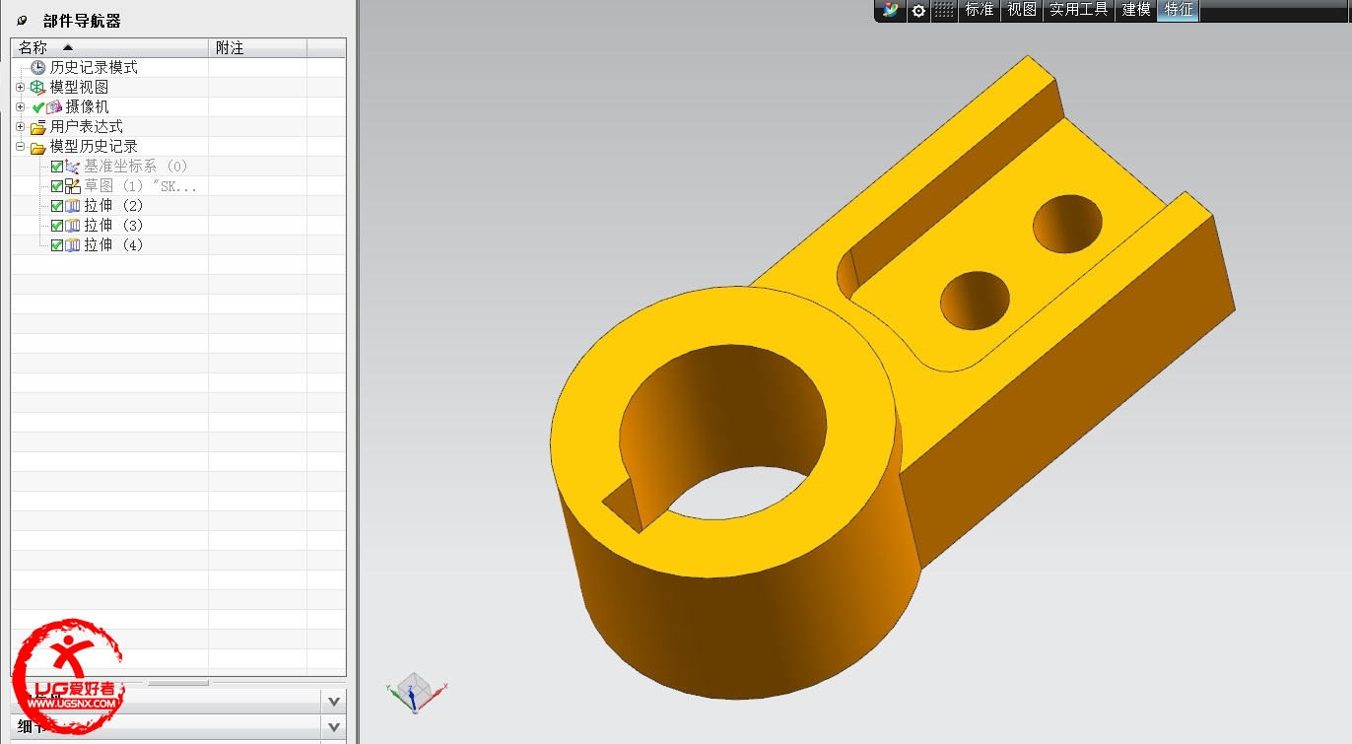This screenshot has width=1352, height=744.
Task: Click the extrude icon of 拉伸 (4)
Action: pos(72,245)
